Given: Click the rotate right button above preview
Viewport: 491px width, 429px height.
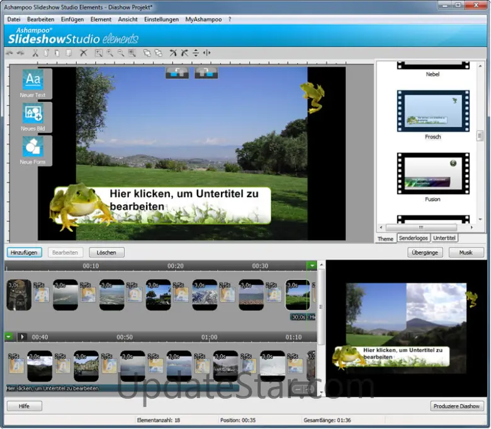Looking at the screenshot, I should point(206,72).
